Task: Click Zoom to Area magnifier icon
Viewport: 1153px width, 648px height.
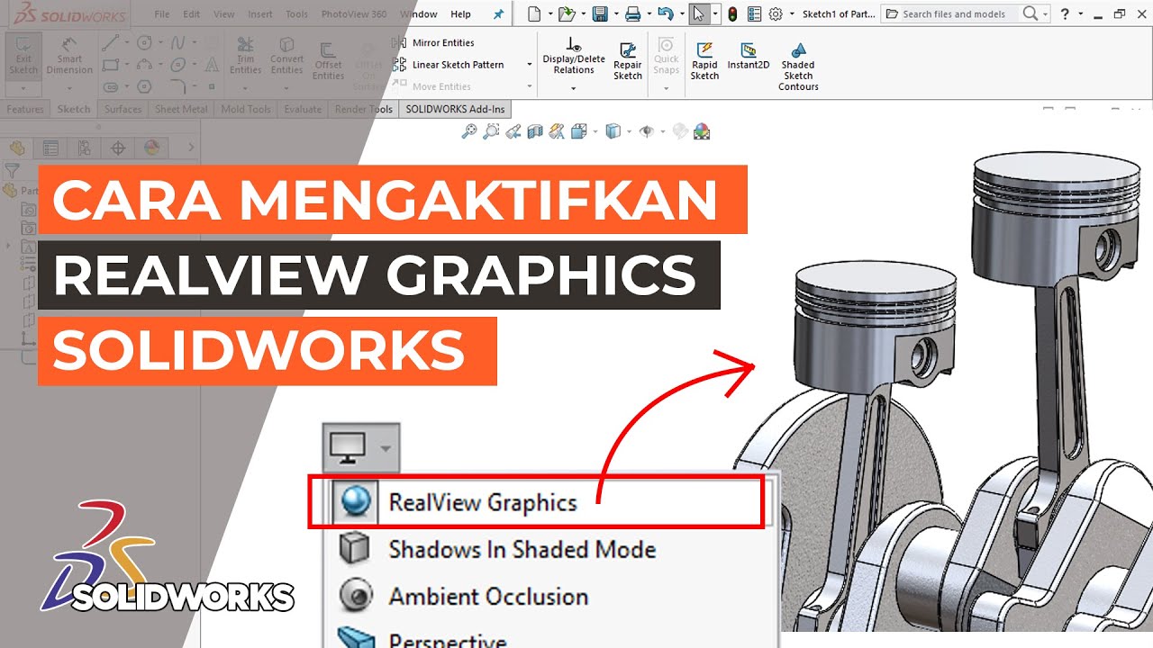Action: coord(491,131)
